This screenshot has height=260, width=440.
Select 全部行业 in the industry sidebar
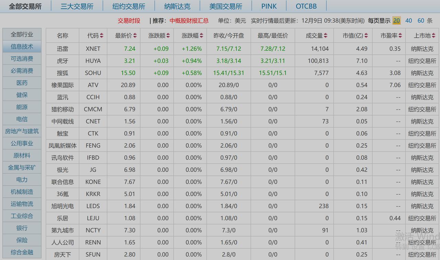tap(22, 34)
